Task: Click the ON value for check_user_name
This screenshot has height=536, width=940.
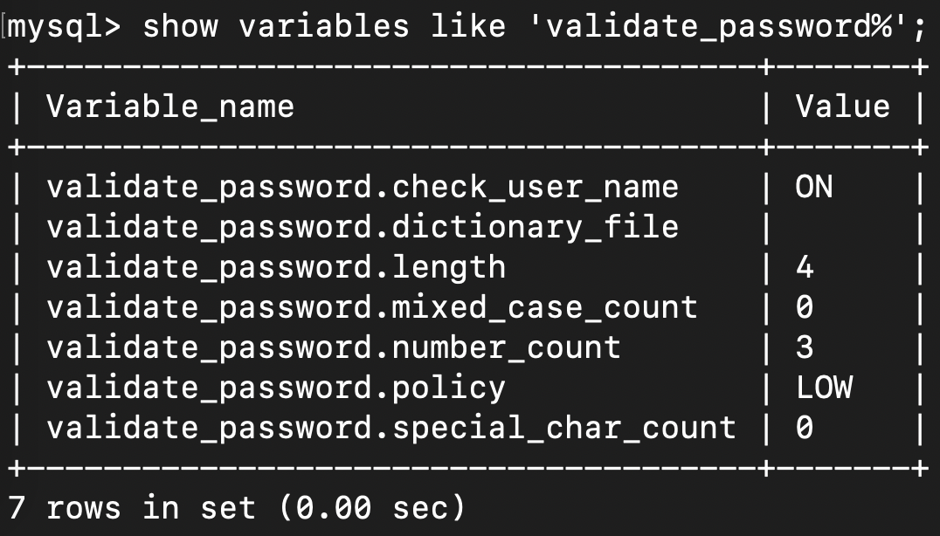Action: [814, 187]
